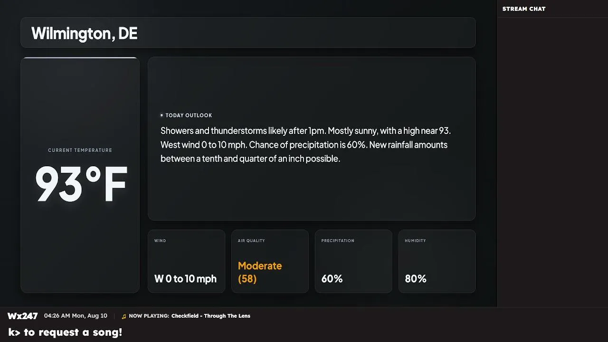Click inside the Stream Chat panel
Image resolution: width=608 pixels, height=342 pixels.
pyautogui.click(x=552, y=161)
